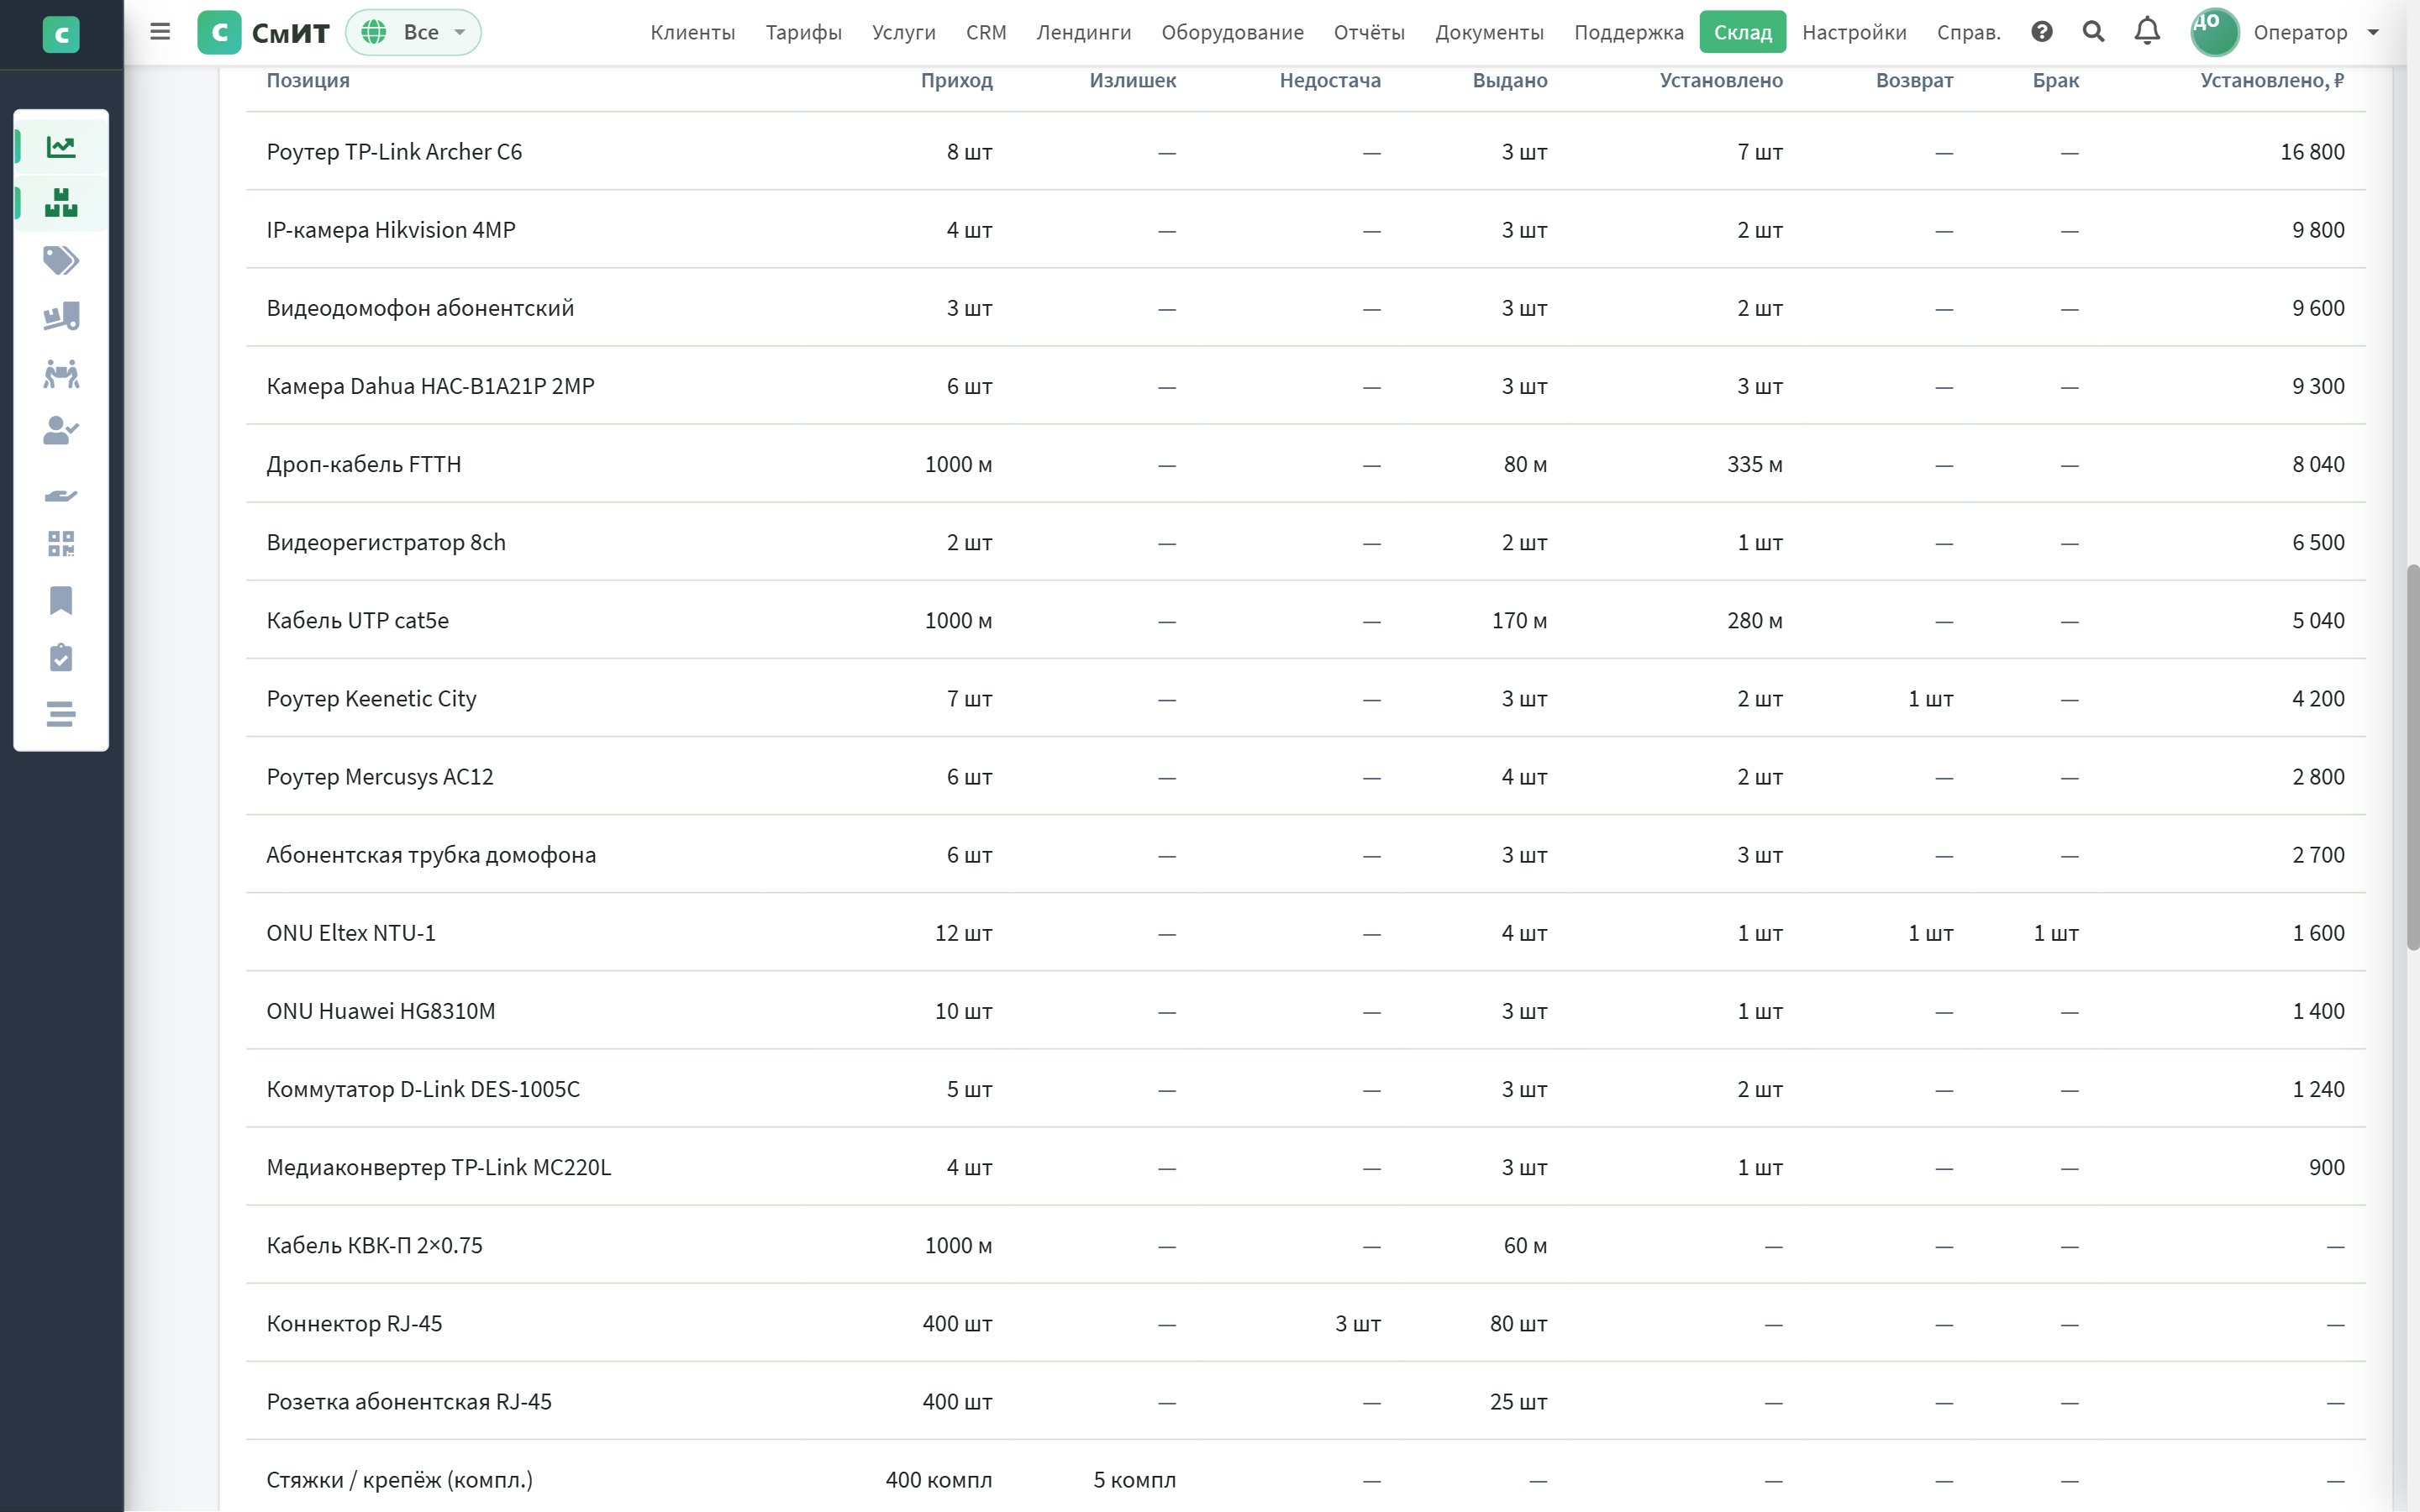
Task: Click the Позиция column header
Action: point(308,80)
